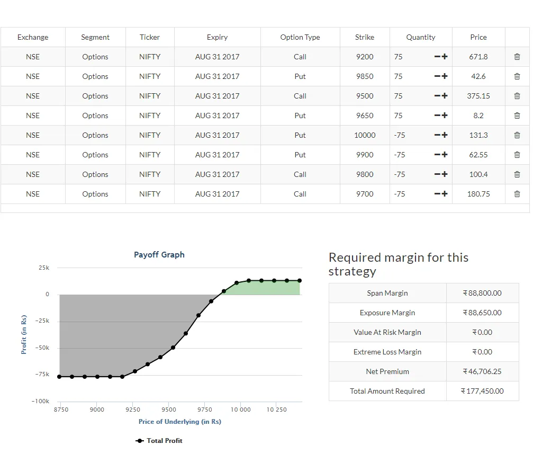Toggle Total Profit series in graph legend
Viewport: 533px width, 453px height.
click(159, 441)
